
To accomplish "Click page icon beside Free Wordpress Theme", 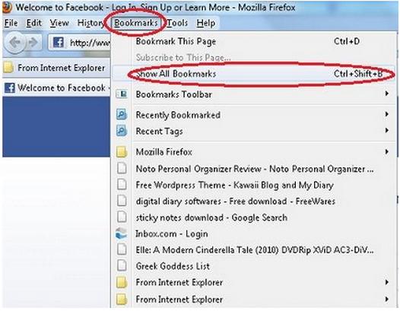I will coord(122,185).
